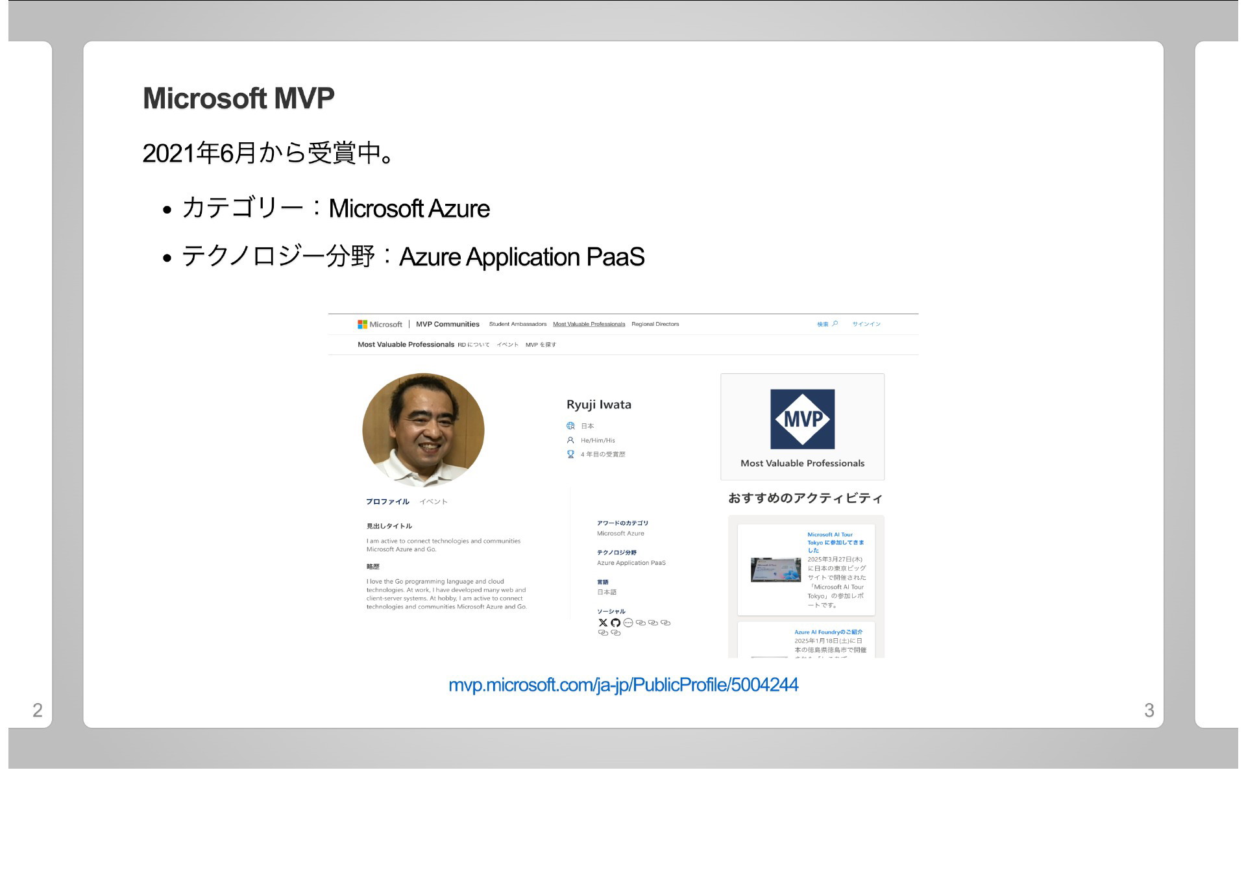Click the circled ellipsis social icon

[x=628, y=623]
